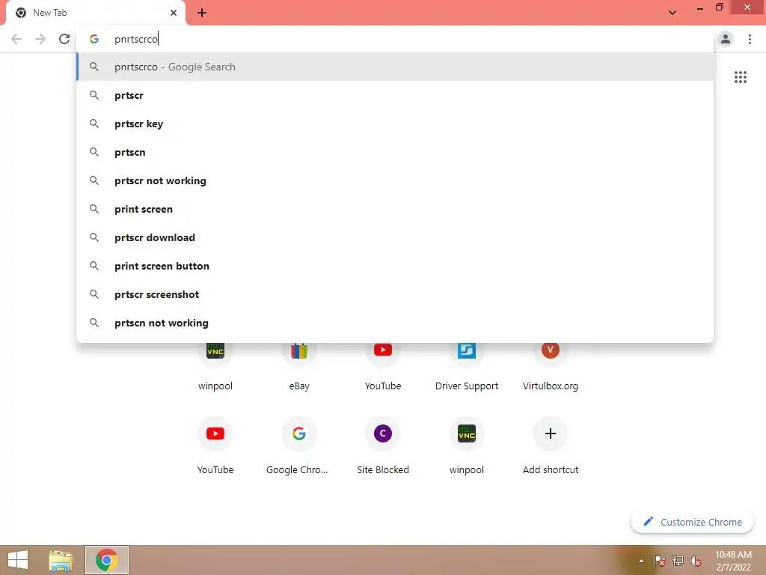Choose 'prtscn not working' suggestion
This screenshot has width=766, height=575.
point(395,323)
